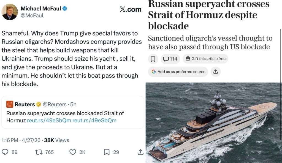Screen dimensions: 282x163
Task: Click the Reuters logo icon
Action: point(10,104)
